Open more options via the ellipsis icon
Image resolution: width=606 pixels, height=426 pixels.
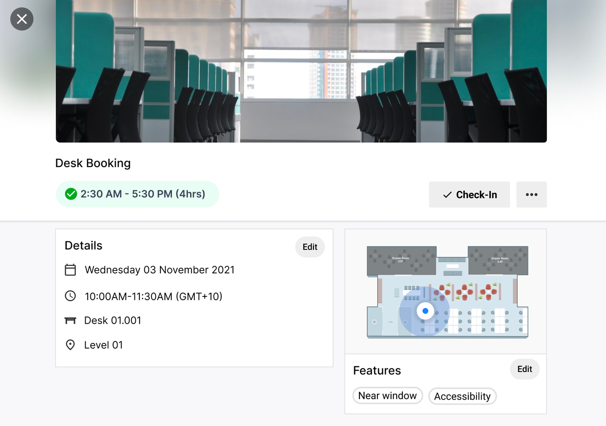(531, 194)
